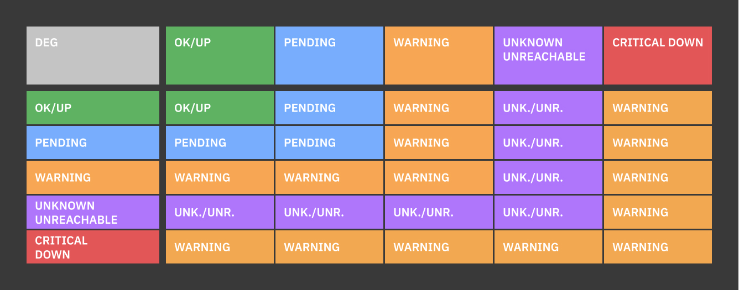
Task: Click the green OK/UP row header
Action: tap(93, 108)
